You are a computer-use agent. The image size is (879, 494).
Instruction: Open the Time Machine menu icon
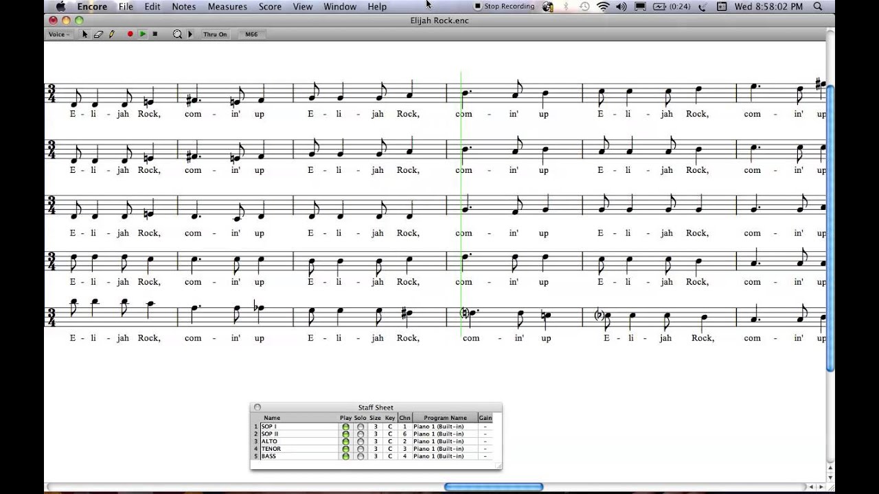point(584,6)
